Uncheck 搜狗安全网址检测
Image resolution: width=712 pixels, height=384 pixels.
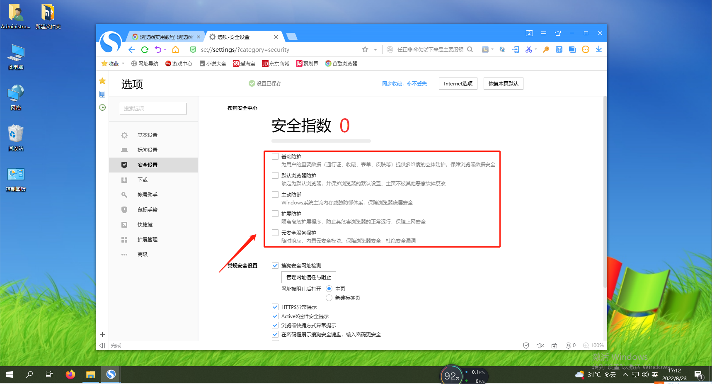pos(275,265)
